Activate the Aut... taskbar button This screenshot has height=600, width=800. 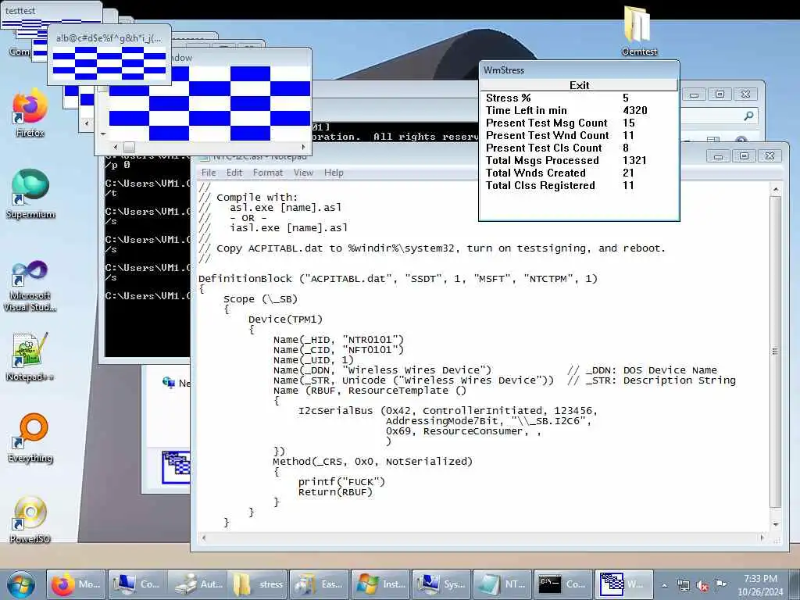198,584
